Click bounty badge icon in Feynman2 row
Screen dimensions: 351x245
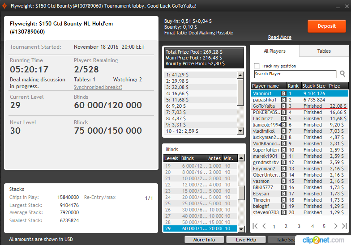(284, 169)
